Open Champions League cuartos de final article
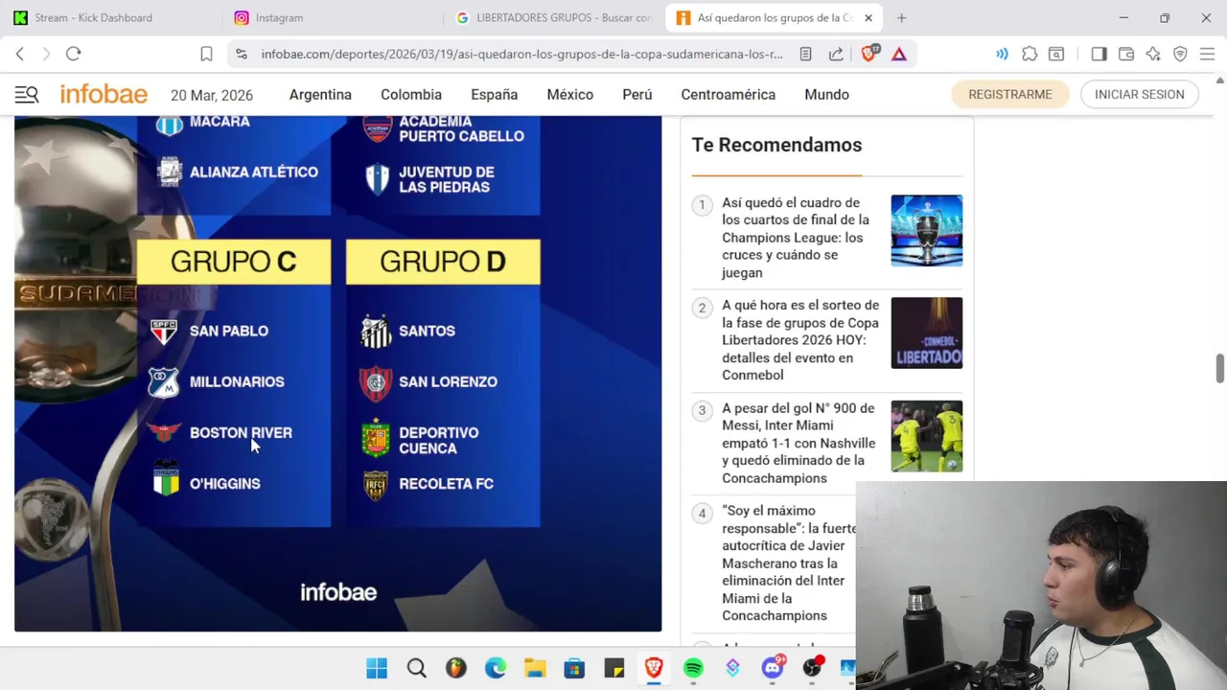This screenshot has height=690, width=1227. 797,238
